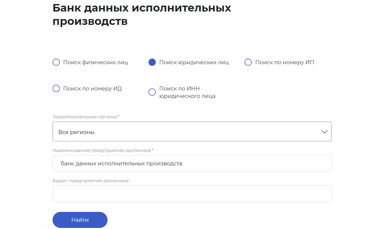Click the "Банк данных исполнительных производств" heading
The width and height of the screenshot is (381, 229).
tap(142, 14)
